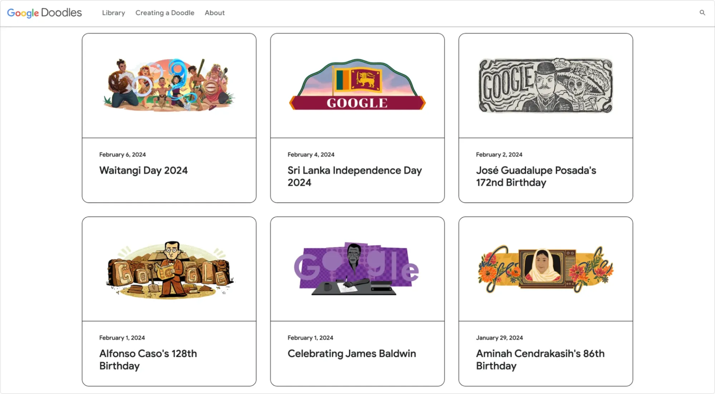Click the January 29, 2024 date label

[x=499, y=338]
